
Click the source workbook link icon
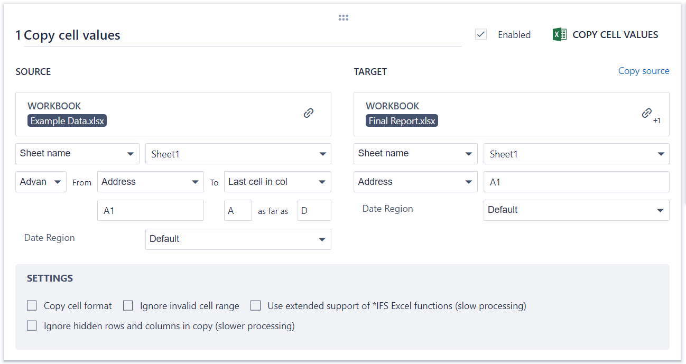(309, 113)
